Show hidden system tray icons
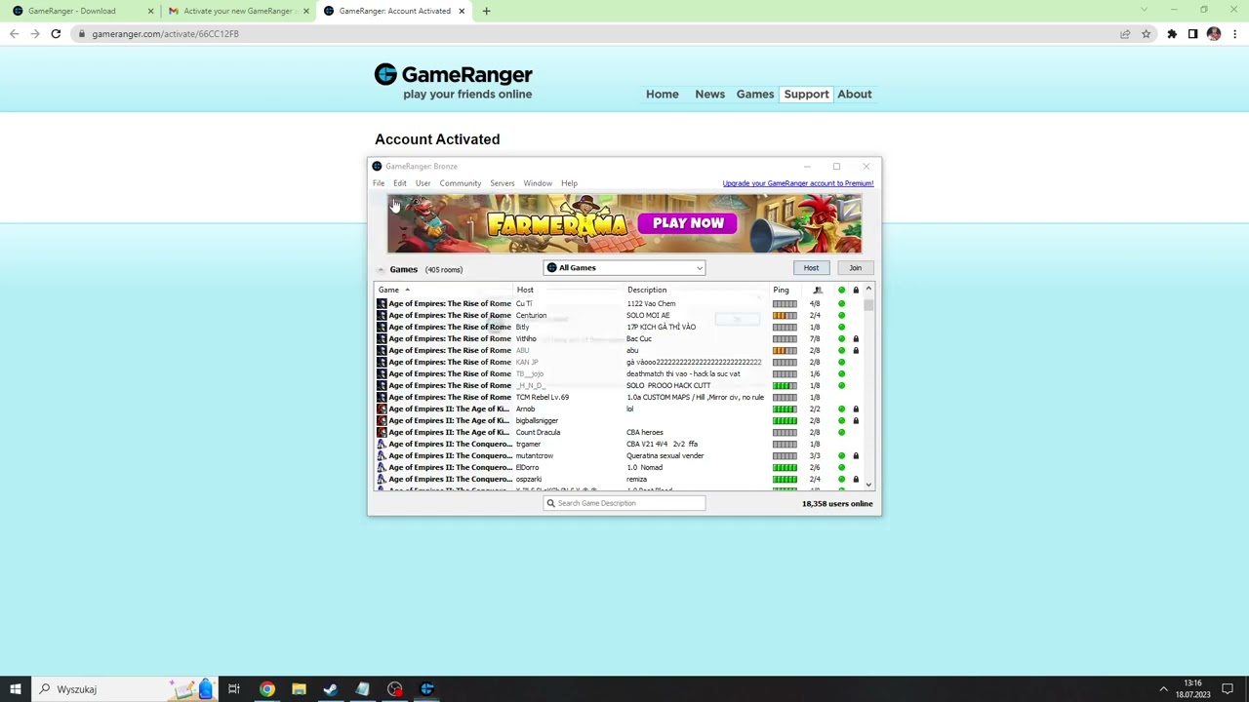1249x702 pixels. click(x=1163, y=689)
